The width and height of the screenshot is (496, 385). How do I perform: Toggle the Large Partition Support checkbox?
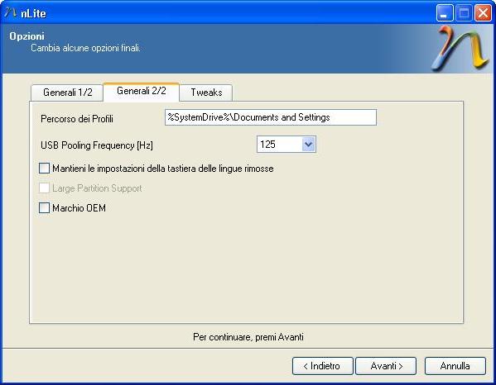click(x=44, y=188)
